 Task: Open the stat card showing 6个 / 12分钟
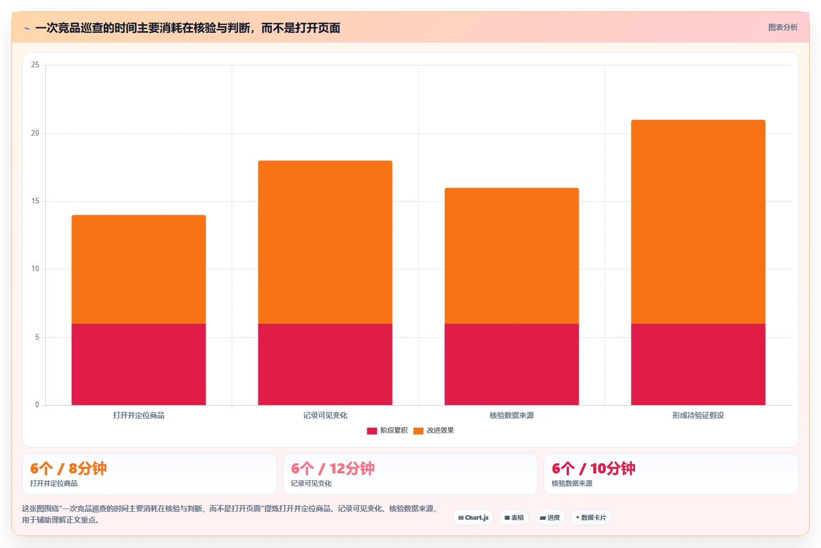coord(410,474)
